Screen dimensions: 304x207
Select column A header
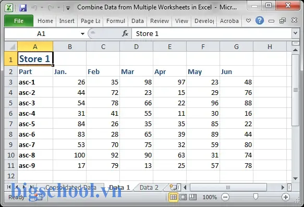click(35, 46)
